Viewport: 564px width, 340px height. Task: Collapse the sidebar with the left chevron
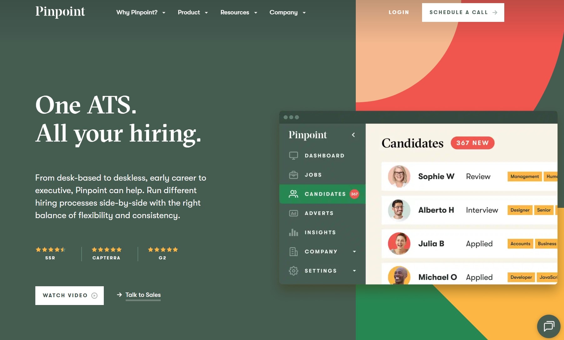point(353,135)
